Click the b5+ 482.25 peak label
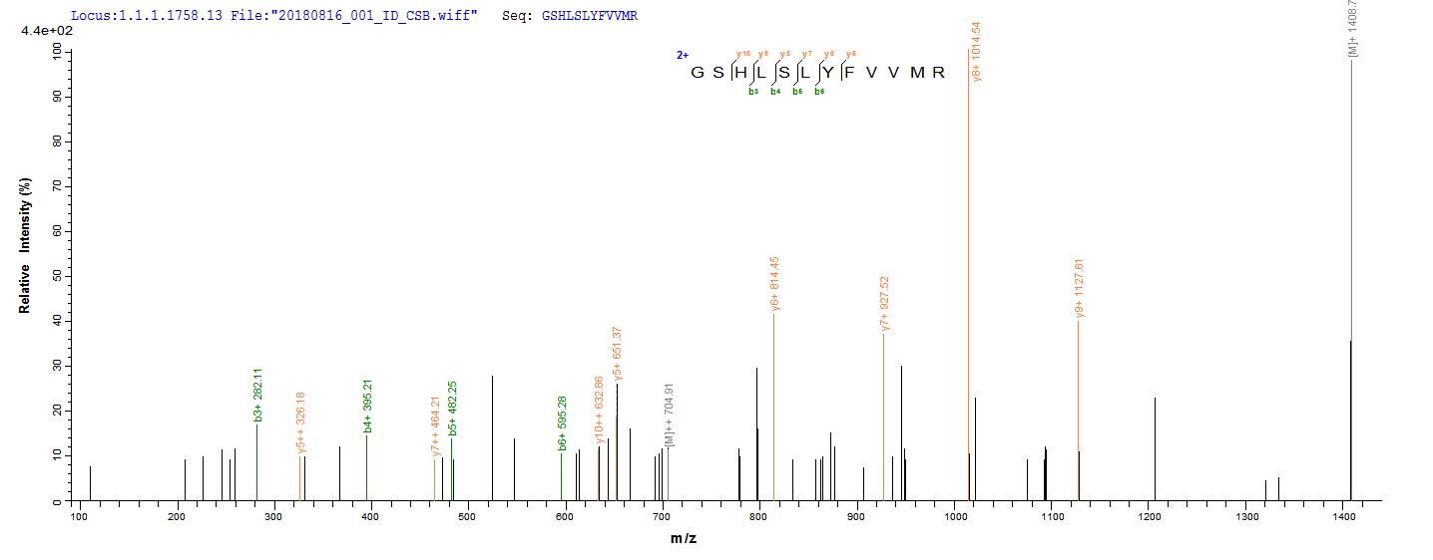Screen dimensions: 1433x560 (x=453, y=409)
